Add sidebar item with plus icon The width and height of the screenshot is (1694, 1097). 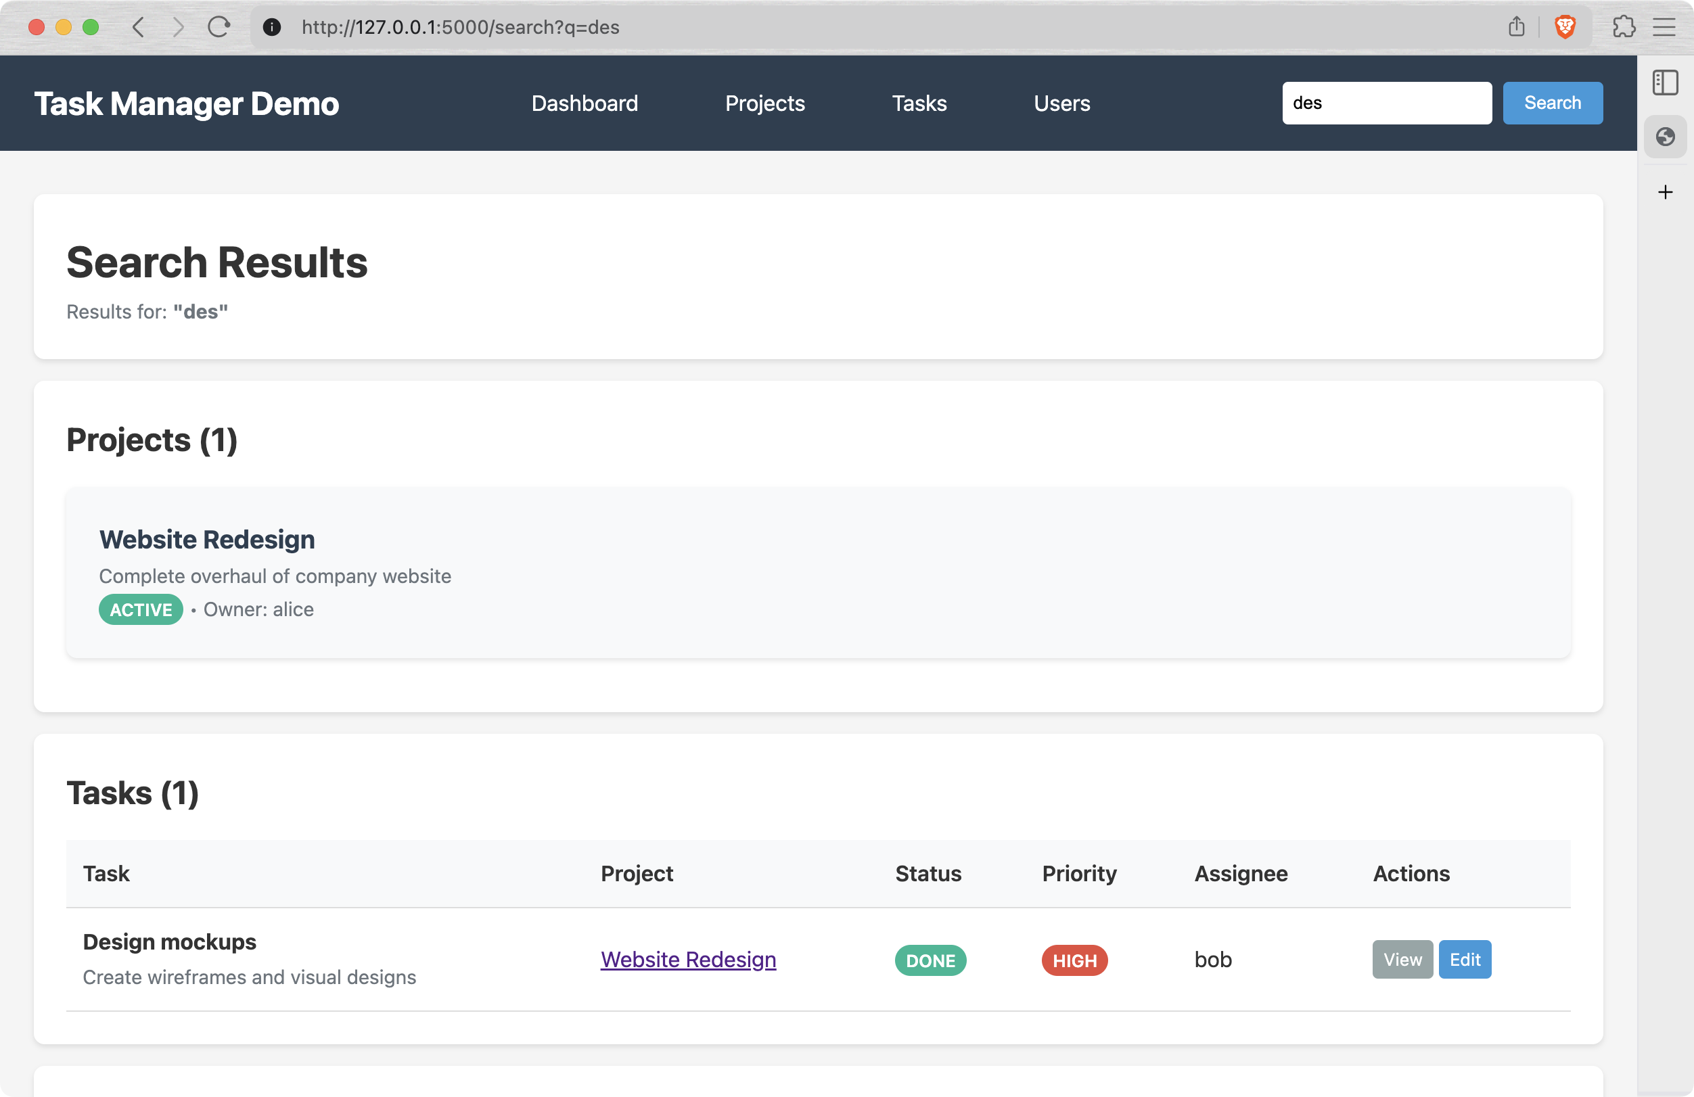1665,192
